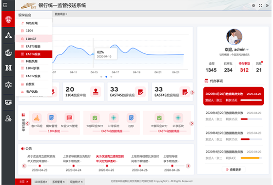Viewport: 273px width, 185px height.
Task: Open the SAFE globe sidebar icon
Action: pos(8,53)
